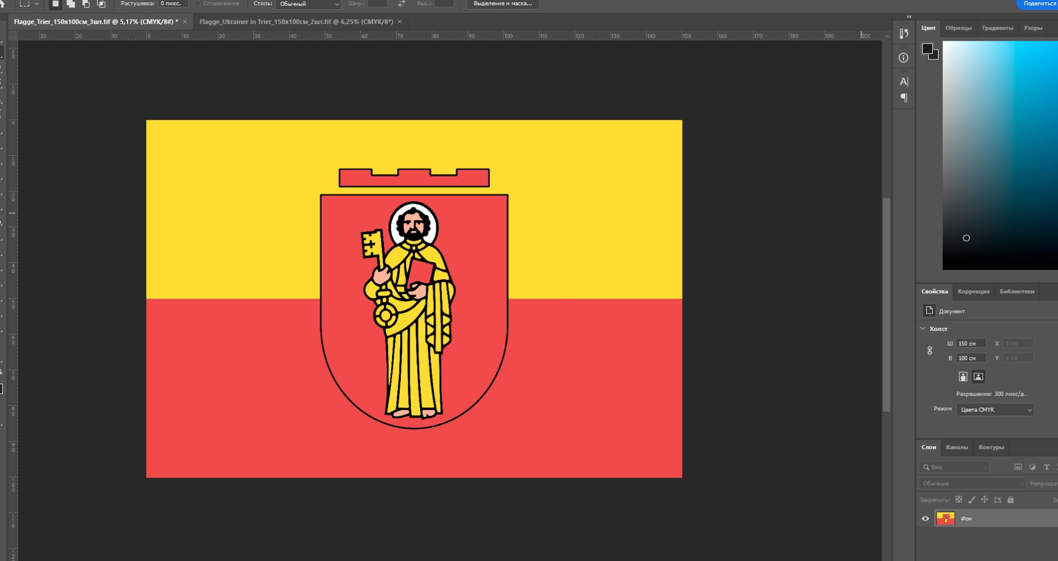Click the canvas width field 150 см

point(971,343)
